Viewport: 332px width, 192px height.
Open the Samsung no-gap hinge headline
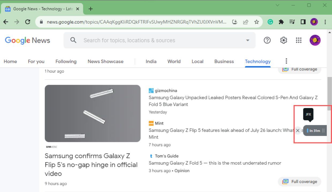[x=91, y=165]
